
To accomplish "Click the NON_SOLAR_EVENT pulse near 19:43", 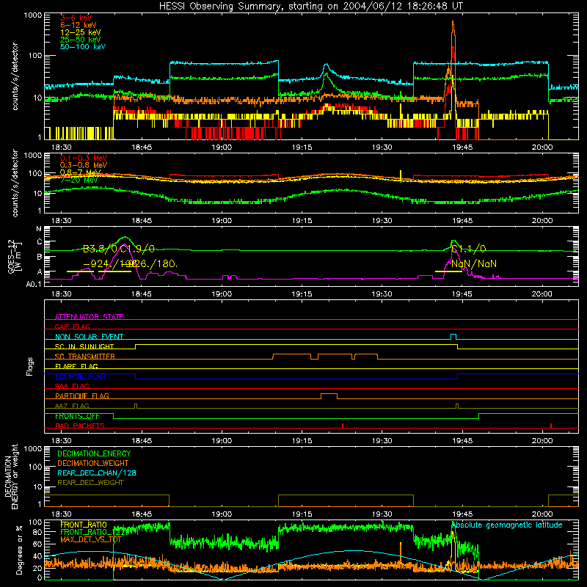I will 453,336.
